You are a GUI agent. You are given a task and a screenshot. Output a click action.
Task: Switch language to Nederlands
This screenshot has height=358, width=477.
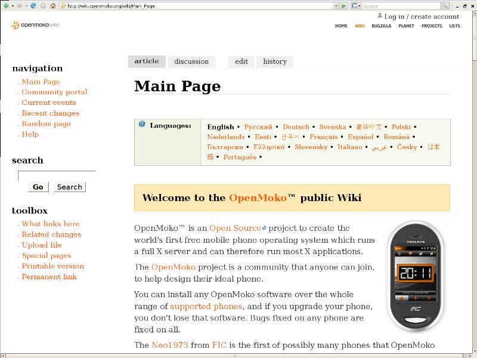point(226,137)
